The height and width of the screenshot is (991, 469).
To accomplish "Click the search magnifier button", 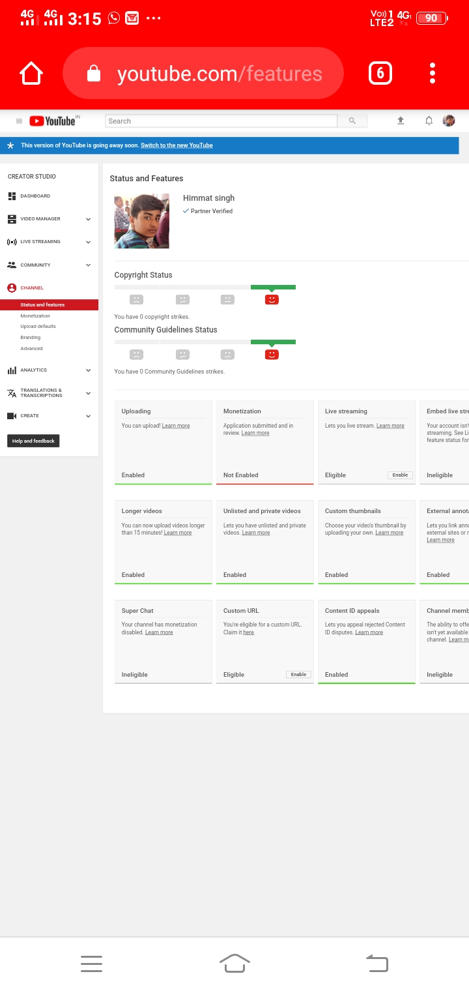I will 352,121.
